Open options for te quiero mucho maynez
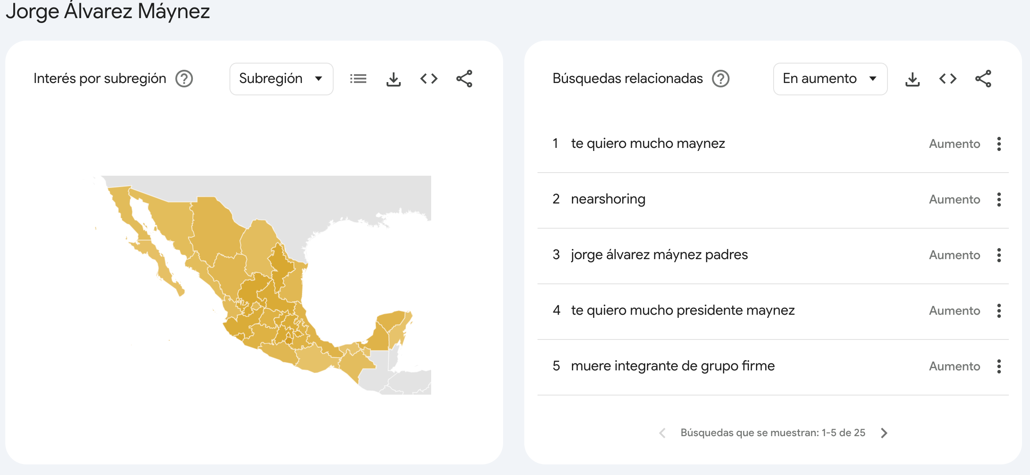The width and height of the screenshot is (1030, 475). 999,144
